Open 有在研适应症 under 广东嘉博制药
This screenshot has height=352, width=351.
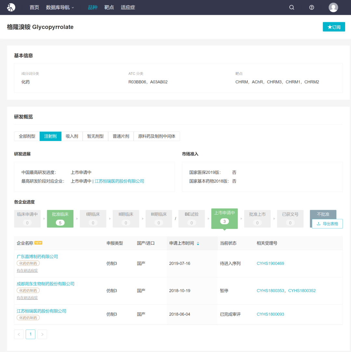[x=27, y=271]
